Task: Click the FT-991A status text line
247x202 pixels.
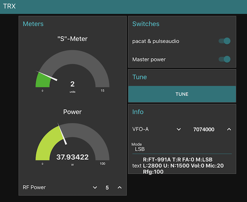Action: pos(177,160)
